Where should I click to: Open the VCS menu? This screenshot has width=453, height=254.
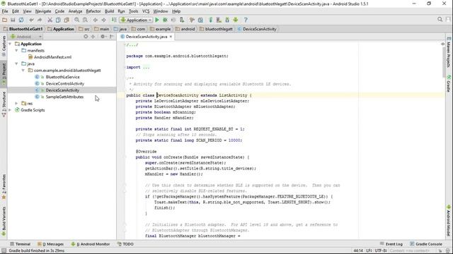tap(146, 11)
